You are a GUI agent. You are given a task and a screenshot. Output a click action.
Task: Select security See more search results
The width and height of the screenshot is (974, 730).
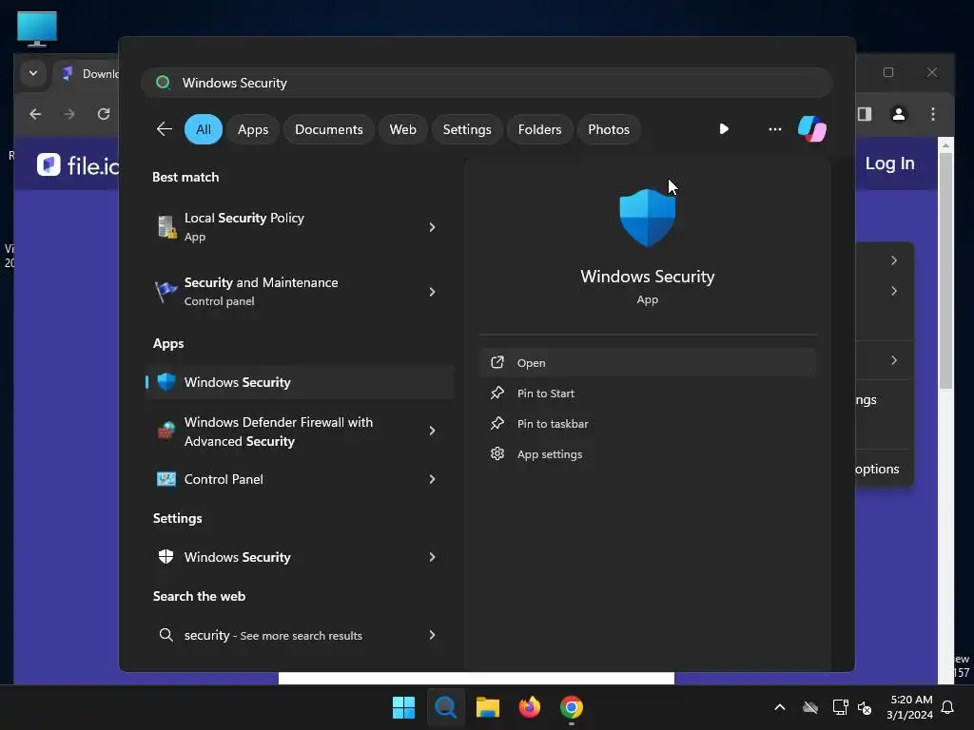299,634
